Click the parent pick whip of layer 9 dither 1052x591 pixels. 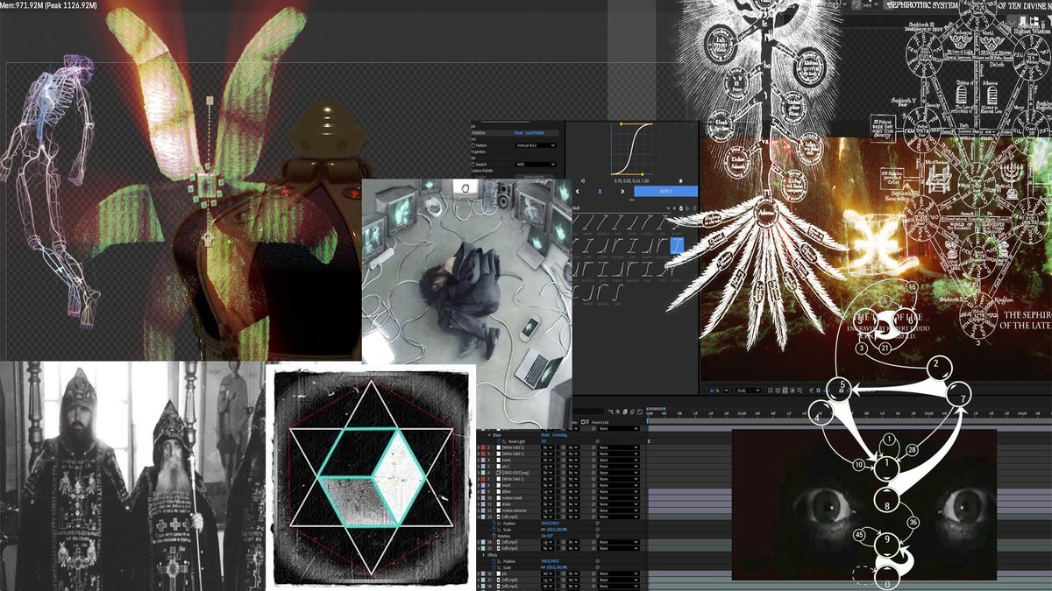[x=594, y=491]
